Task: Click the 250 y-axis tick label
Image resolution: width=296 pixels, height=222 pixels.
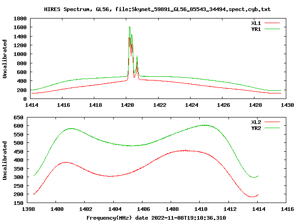Action: [18, 186]
